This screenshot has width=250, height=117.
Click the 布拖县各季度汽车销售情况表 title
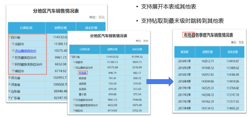click(x=208, y=35)
